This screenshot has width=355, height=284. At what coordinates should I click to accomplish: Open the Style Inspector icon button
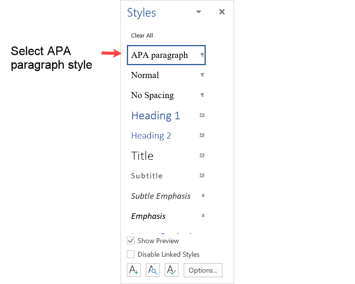[153, 270]
